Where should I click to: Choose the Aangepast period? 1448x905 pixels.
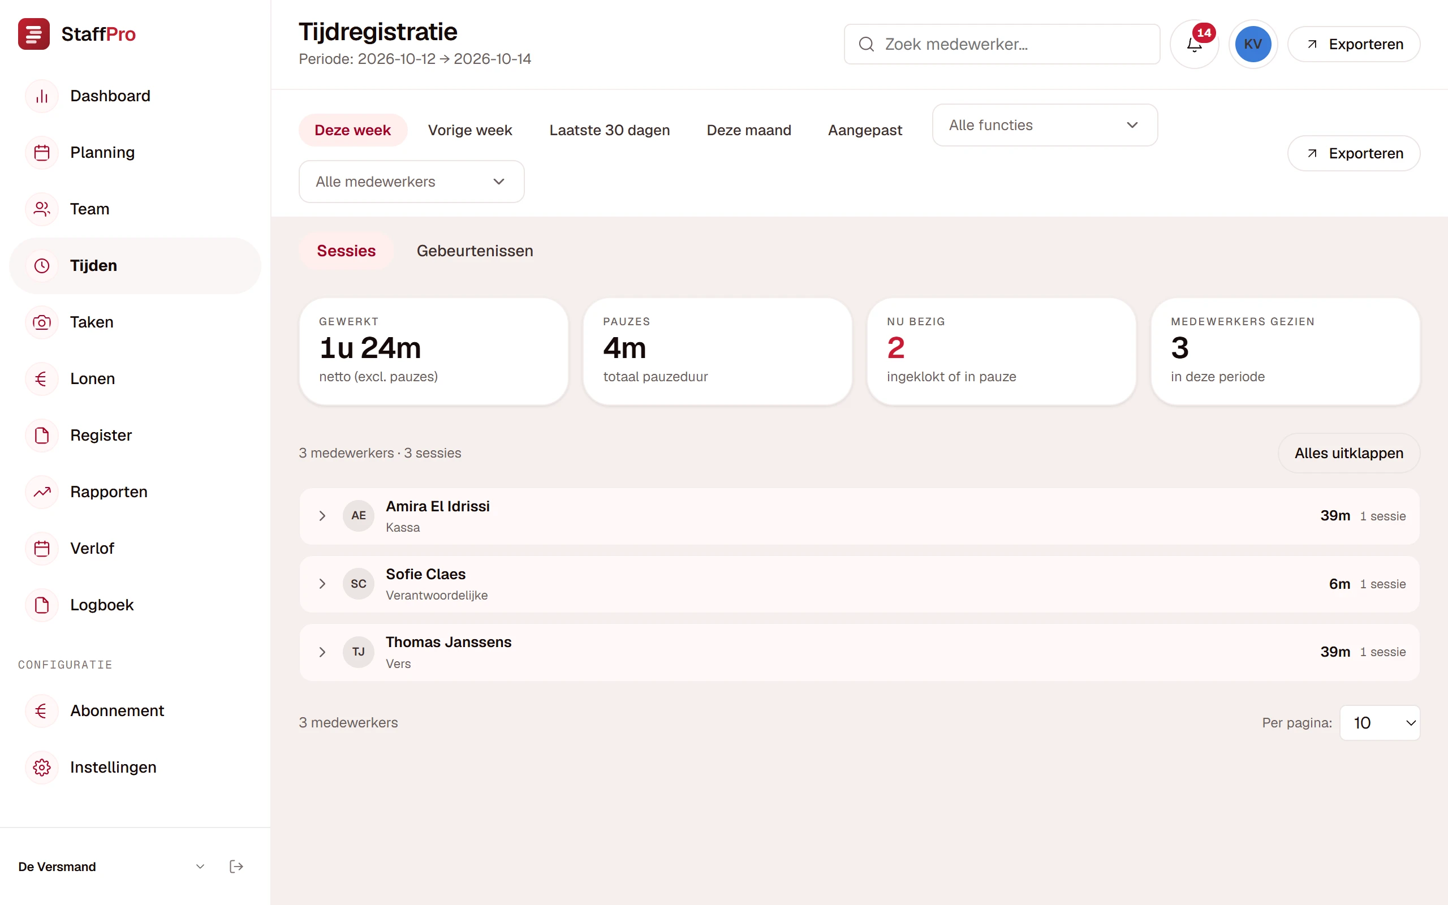pos(865,130)
